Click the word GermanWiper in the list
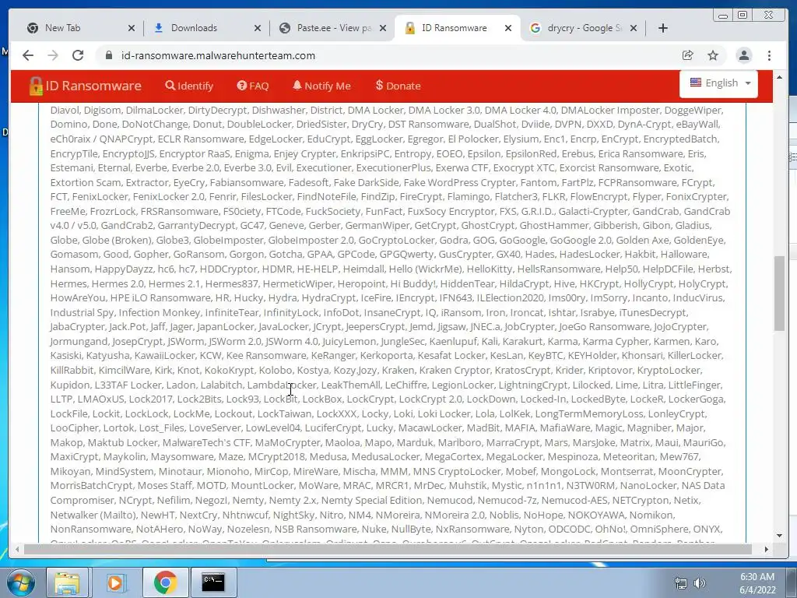Screen dimensions: 797x598 [377, 225]
